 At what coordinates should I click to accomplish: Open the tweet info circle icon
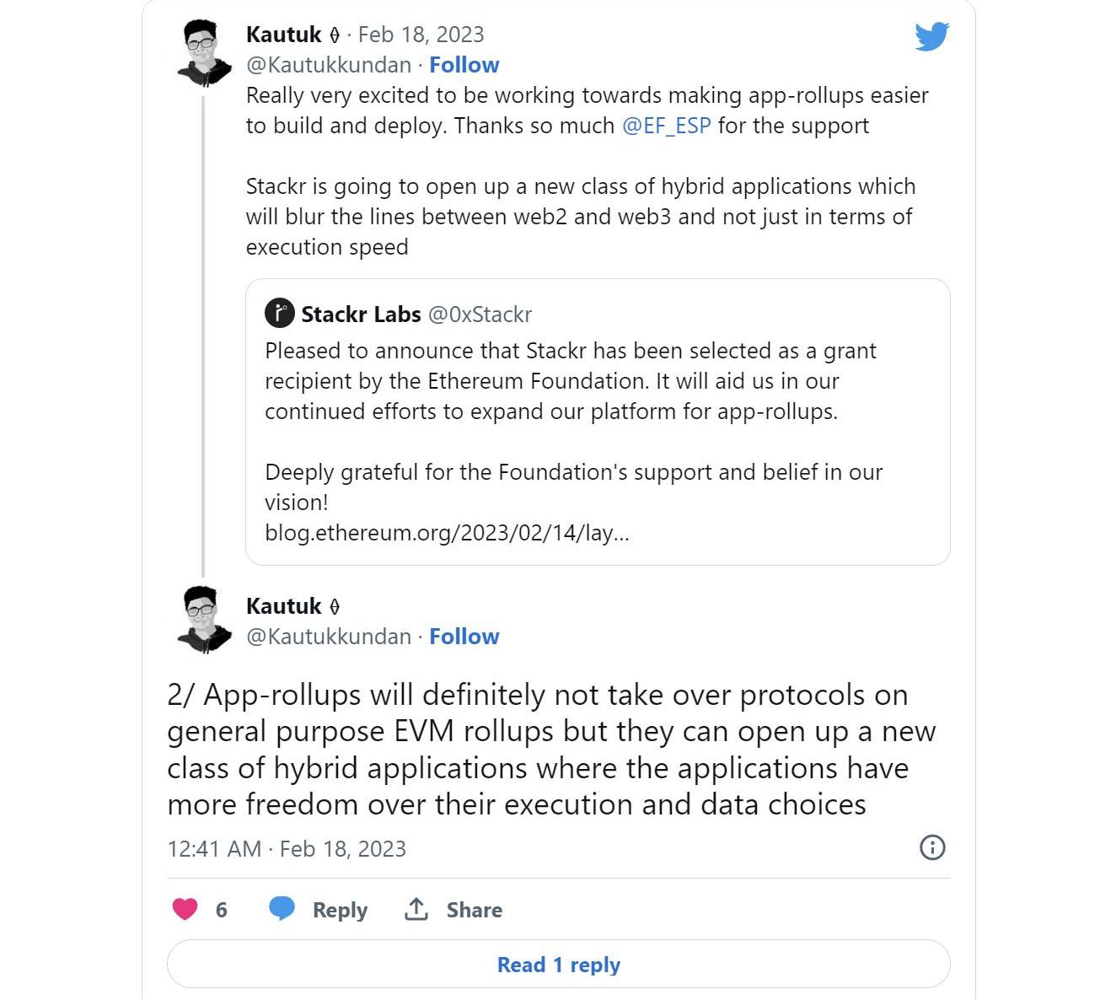931,847
